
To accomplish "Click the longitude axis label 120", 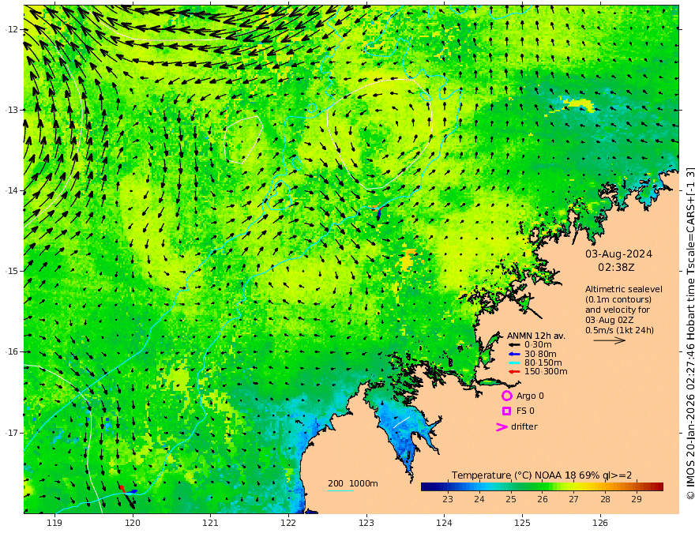I will tap(133, 523).
